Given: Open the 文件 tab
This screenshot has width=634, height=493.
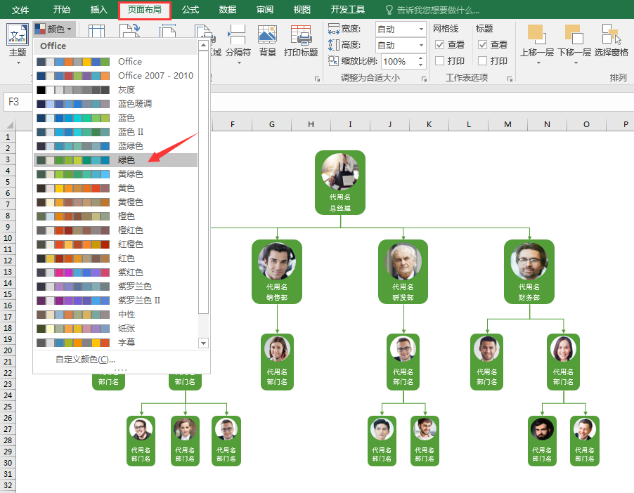Looking at the screenshot, I should 20,10.
